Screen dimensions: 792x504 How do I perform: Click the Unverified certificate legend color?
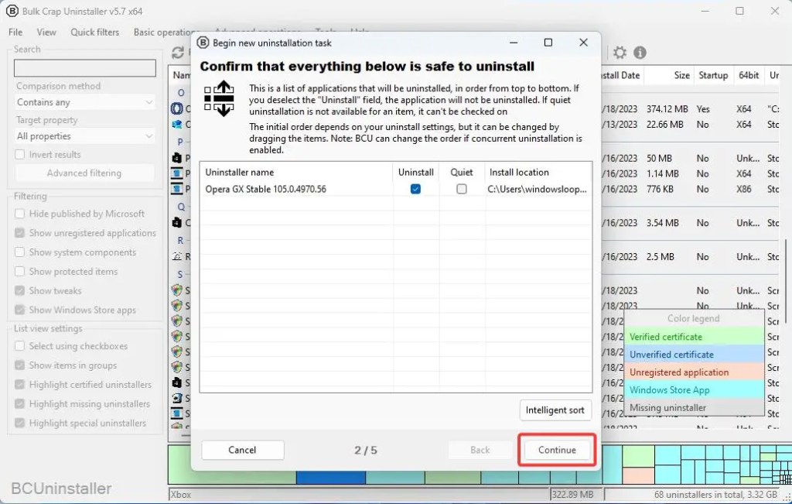pyautogui.click(x=694, y=355)
